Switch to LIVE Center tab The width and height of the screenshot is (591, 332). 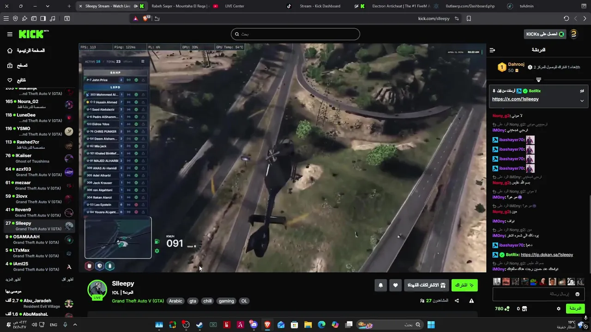click(235, 6)
